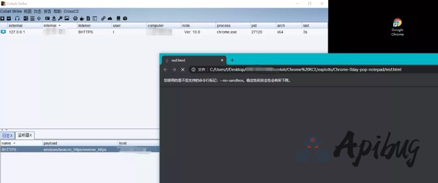The height and width of the screenshot is (183, 438).
Task: Open the CrossC2 menu
Action: [71, 11]
